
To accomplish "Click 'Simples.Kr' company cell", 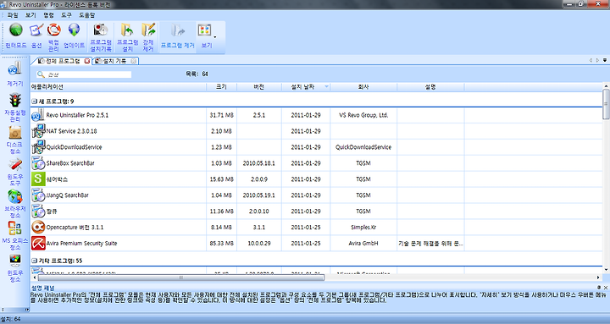I will coord(363,228).
